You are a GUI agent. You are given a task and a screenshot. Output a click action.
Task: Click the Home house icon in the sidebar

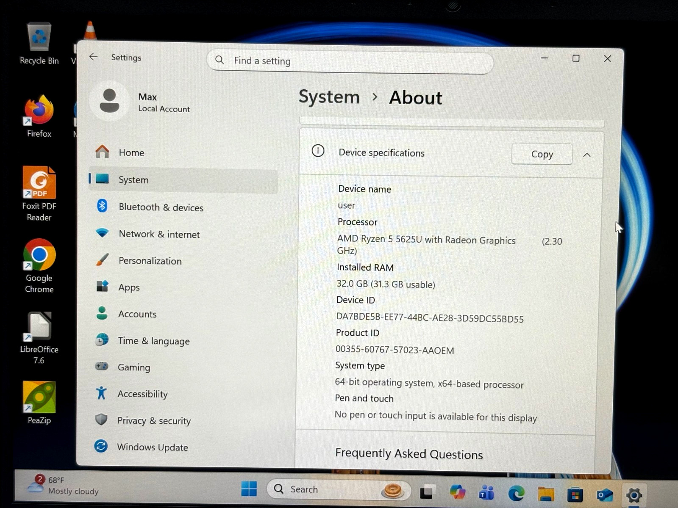[102, 152]
